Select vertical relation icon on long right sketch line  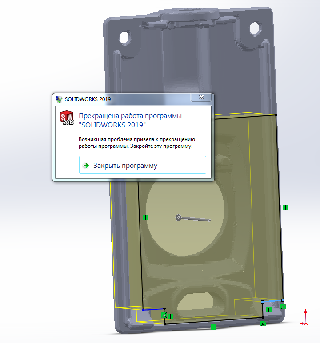286,208
